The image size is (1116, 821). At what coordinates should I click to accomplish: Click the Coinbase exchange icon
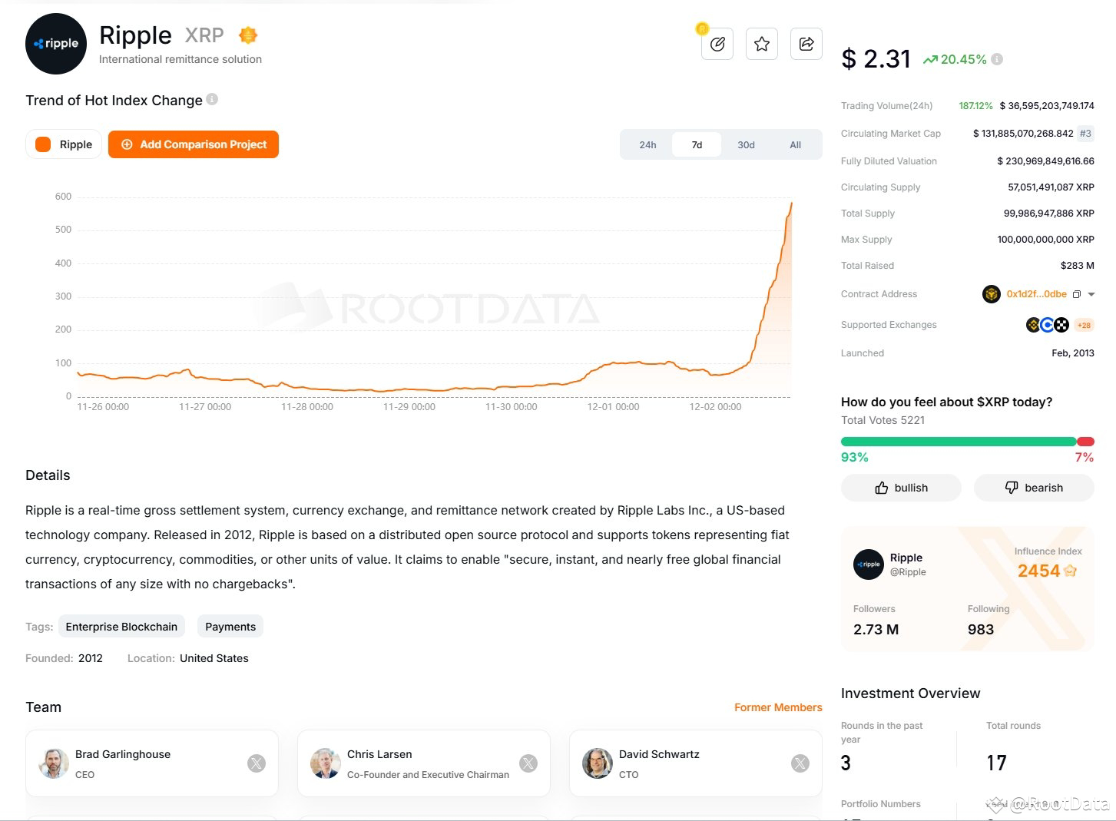(x=1047, y=325)
